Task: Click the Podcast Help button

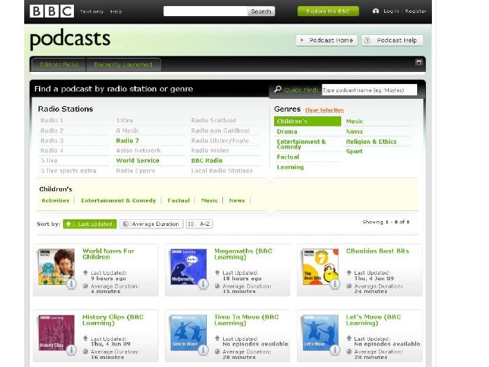Action: [392, 40]
